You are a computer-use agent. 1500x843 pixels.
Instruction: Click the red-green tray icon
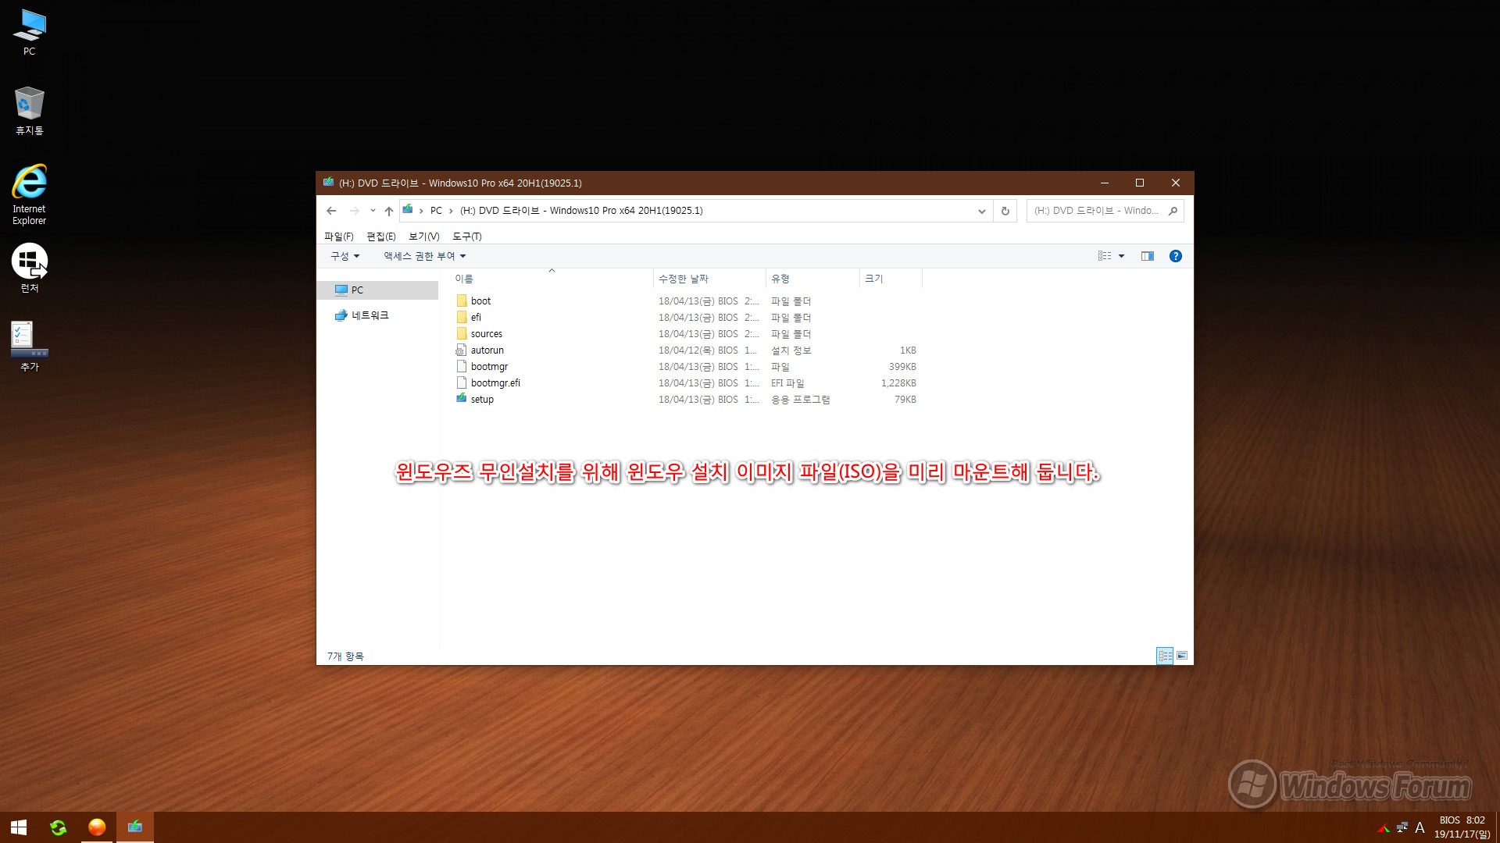pyautogui.click(x=1384, y=827)
